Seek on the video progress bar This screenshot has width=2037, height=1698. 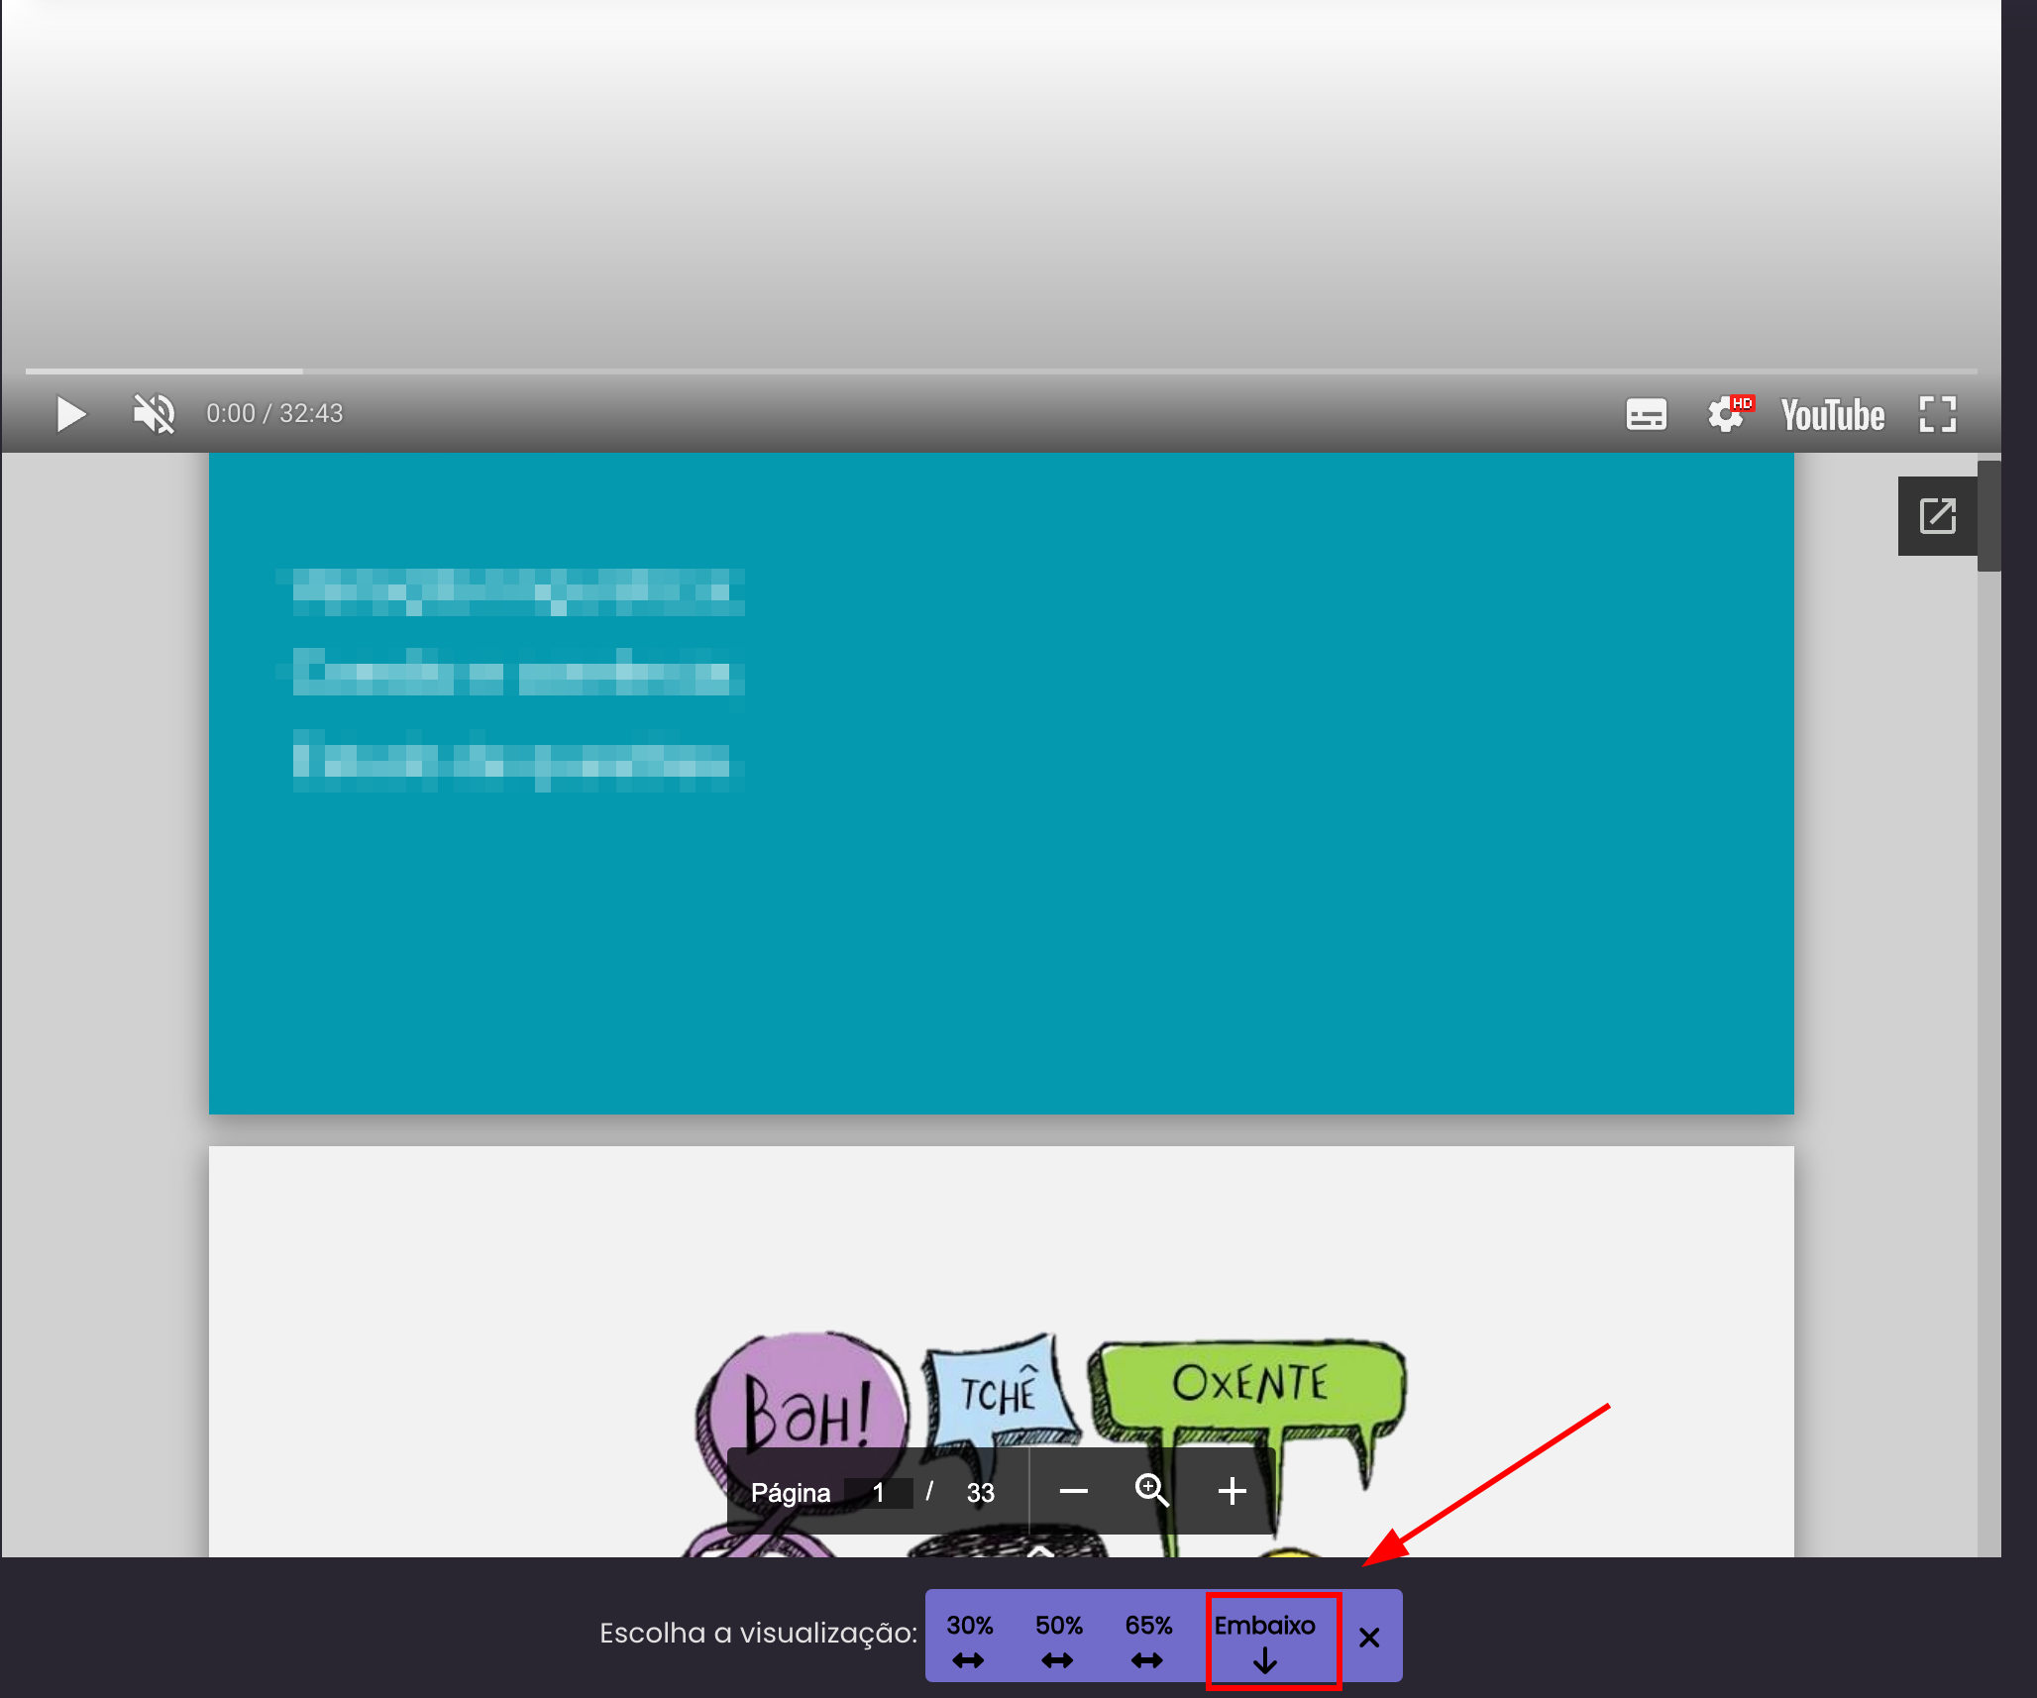pyautogui.click(x=991, y=371)
